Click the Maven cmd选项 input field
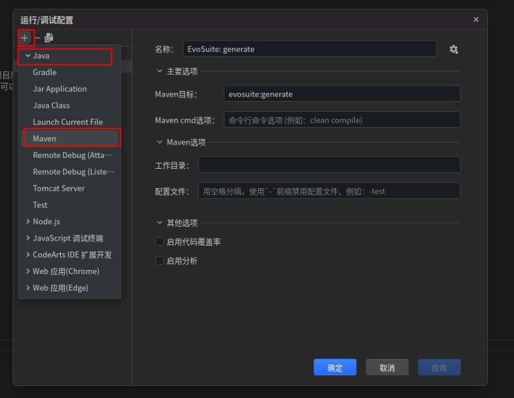The height and width of the screenshot is (398, 514). tap(342, 120)
